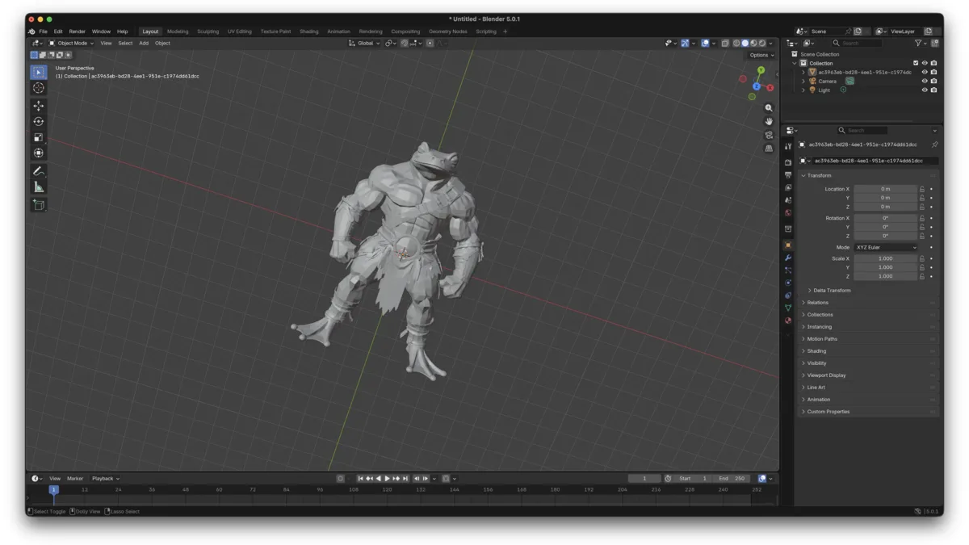969x545 pixels.
Task: Click the timeline Marker menu
Action: [x=75, y=478]
